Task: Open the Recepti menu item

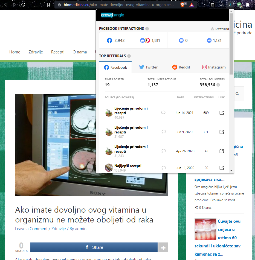Action: [58, 52]
